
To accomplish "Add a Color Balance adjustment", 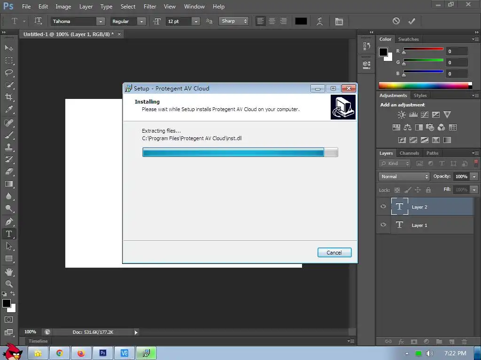I will [x=407, y=127].
